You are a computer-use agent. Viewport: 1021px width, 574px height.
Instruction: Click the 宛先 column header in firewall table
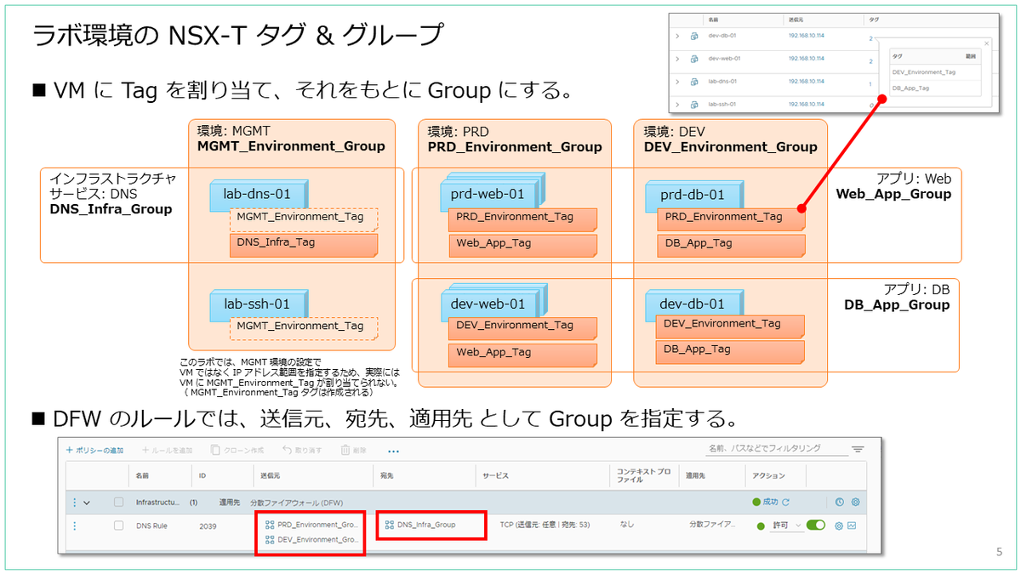pos(389,475)
